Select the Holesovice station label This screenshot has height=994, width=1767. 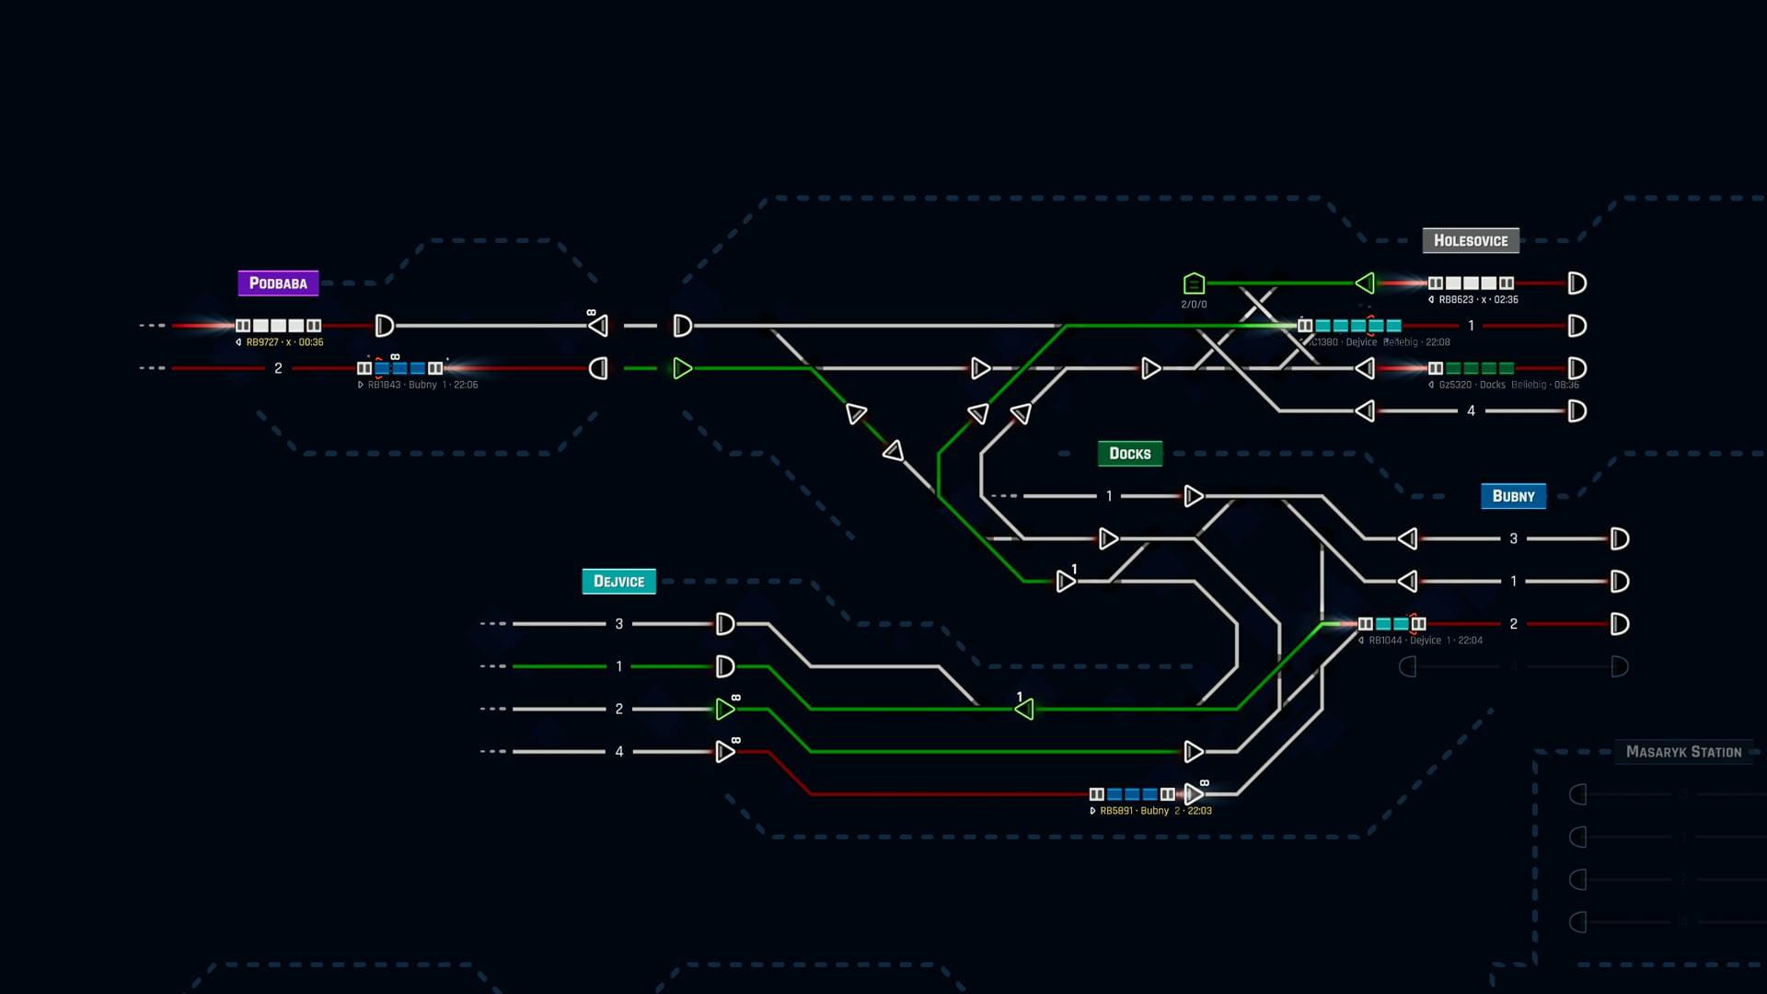click(x=1470, y=241)
